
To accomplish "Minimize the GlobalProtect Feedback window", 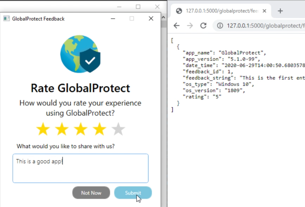I will (x=113, y=19).
